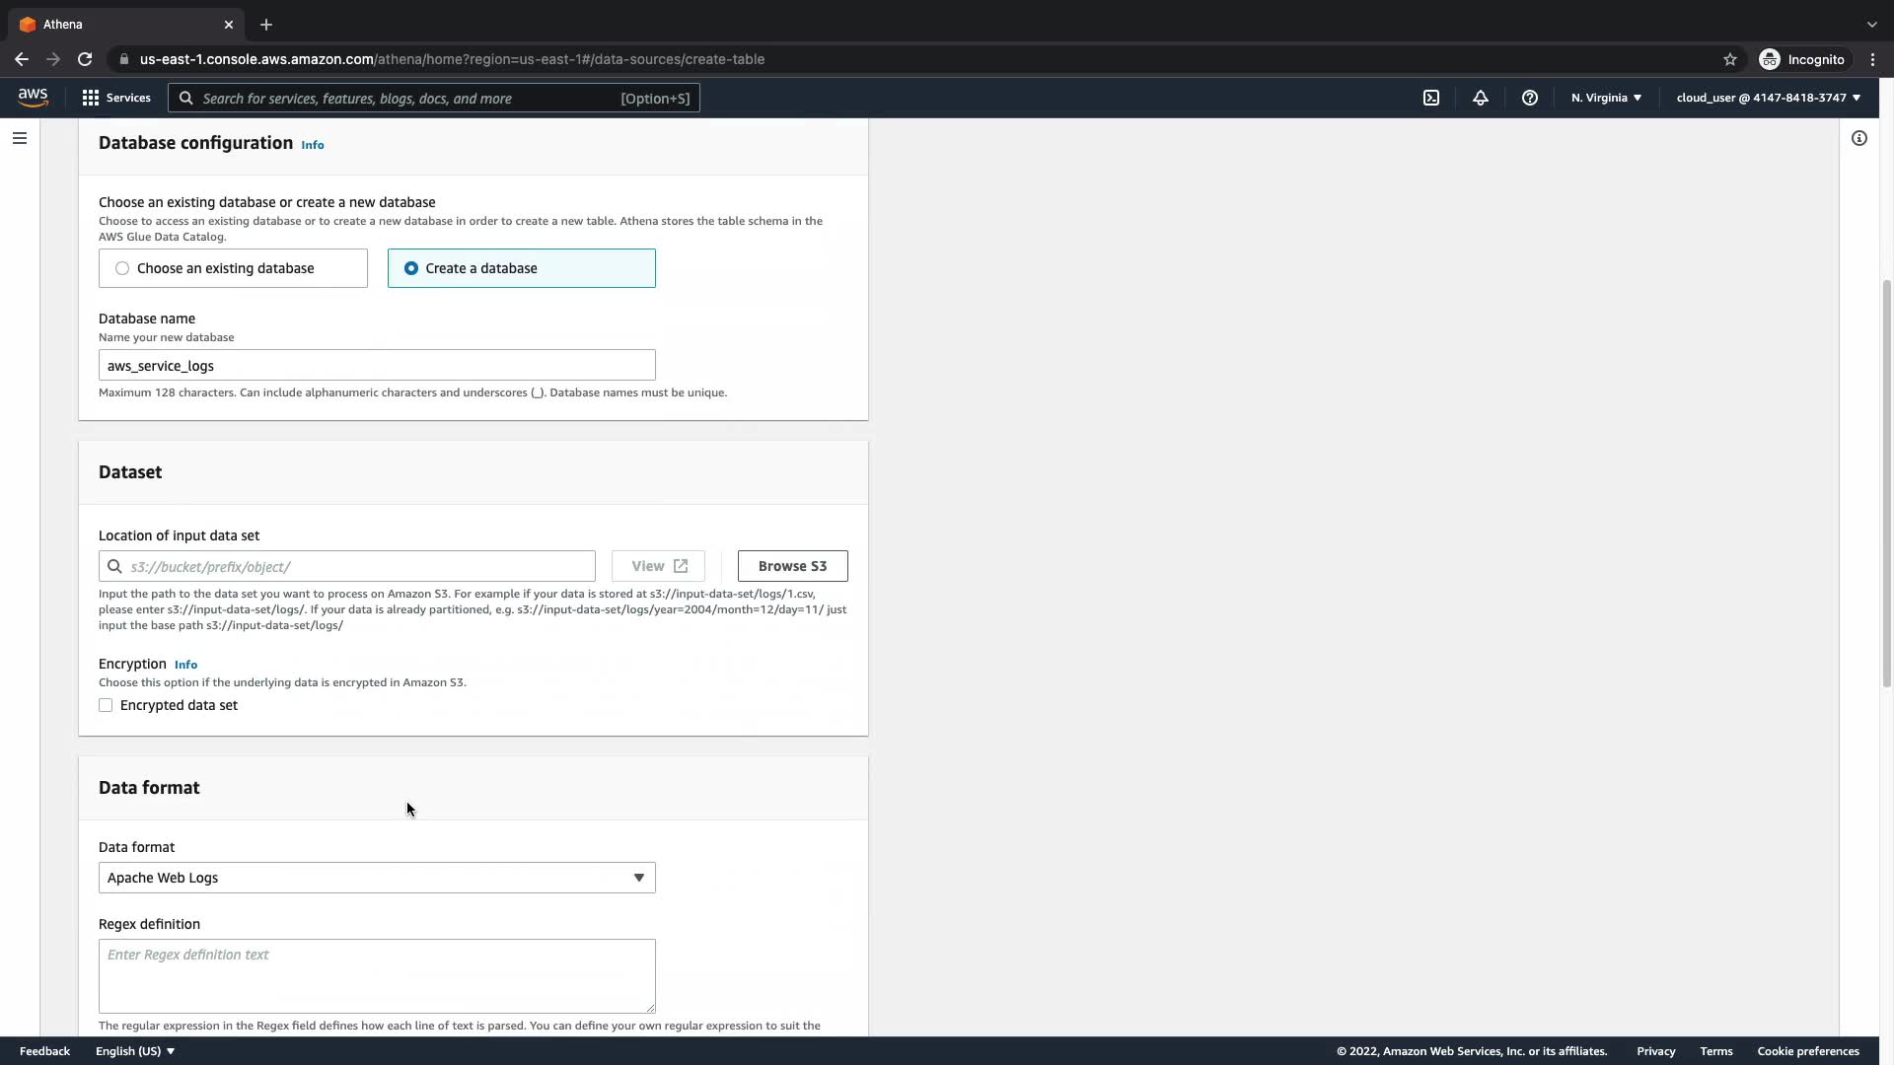Open the side navigation hamburger menu
The height and width of the screenshot is (1065, 1894).
click(20, 138)
